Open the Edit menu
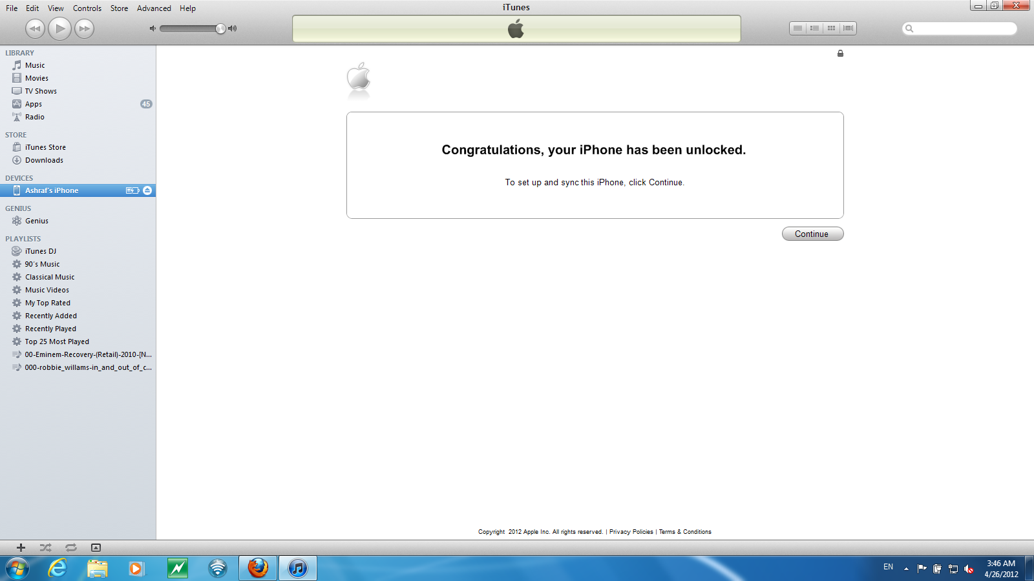Screen dimensions: 1034x581 pyautogui.click(x=32, y=8)
